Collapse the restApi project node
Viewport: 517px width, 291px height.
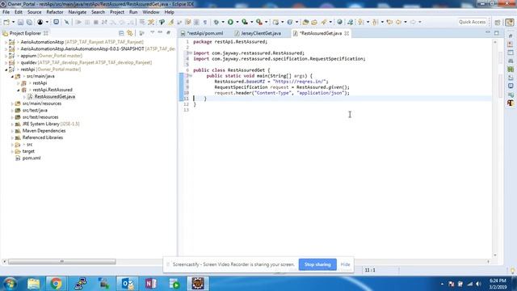point(6,70)
